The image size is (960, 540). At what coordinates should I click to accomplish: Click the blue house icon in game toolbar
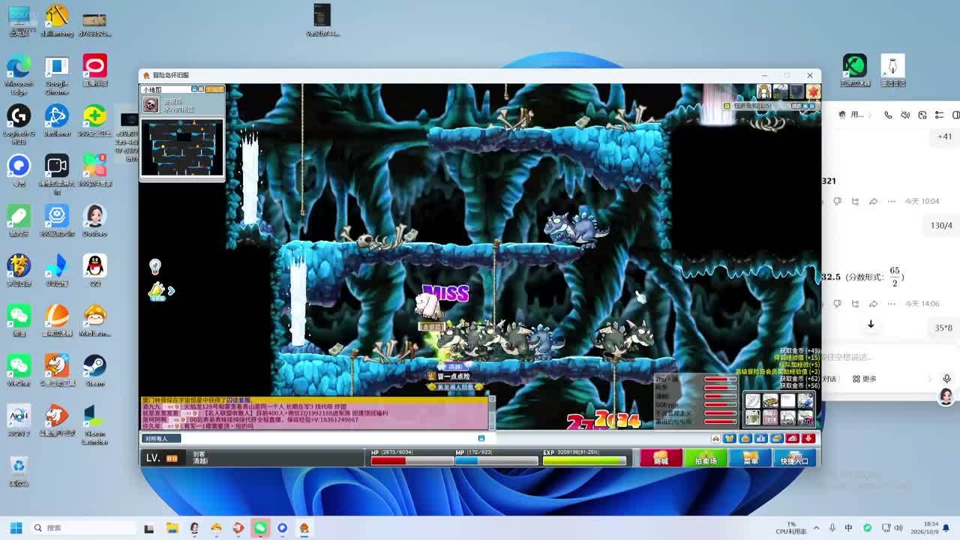pyautogui.click(x=745, y=438)
